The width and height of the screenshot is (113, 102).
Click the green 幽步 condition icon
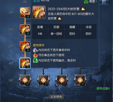tap(35, 60)
